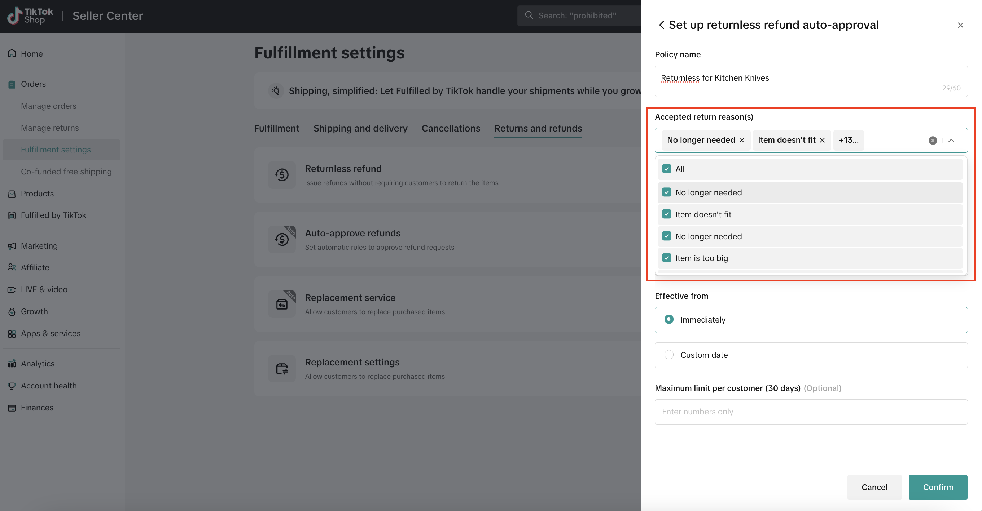982x511 pixels.
Task: Click the search magnifier icon
Action: (x=529, y=15)
